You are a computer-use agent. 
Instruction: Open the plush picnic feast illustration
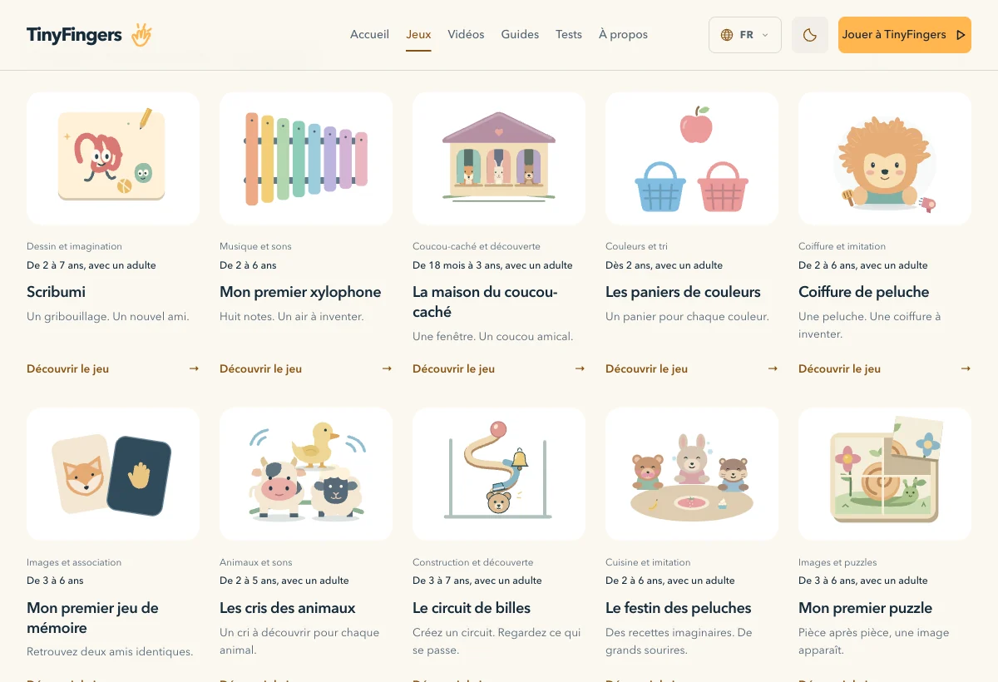692,474
